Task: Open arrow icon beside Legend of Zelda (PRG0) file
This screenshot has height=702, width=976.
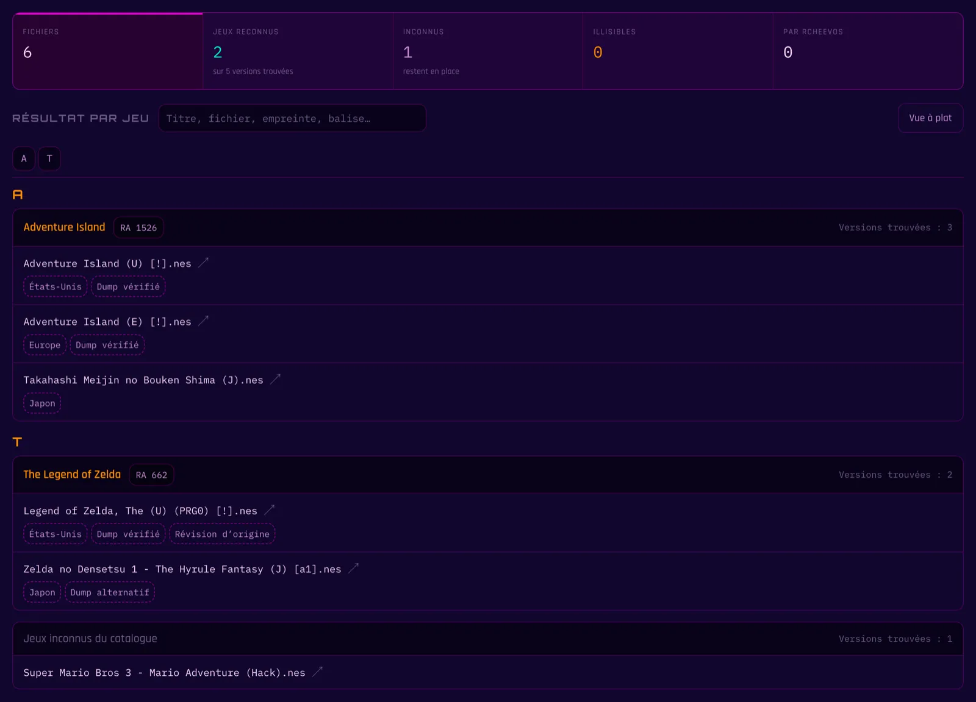Action: pyautogui.click(x=270, y=510)
